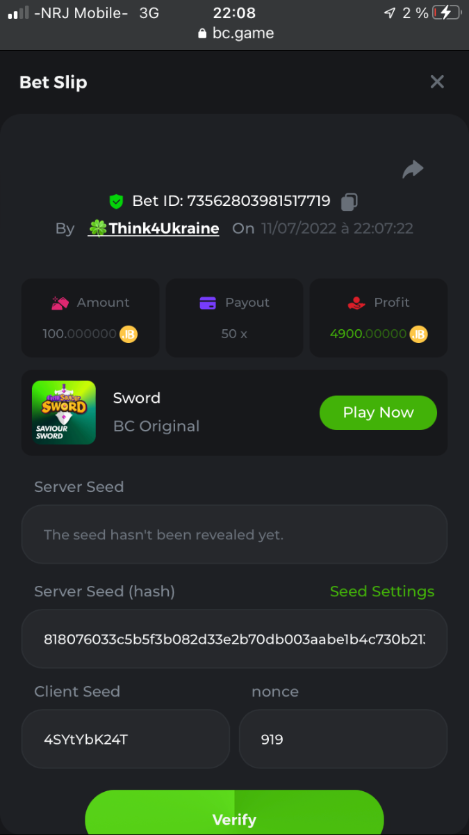Select the Server Seed hash field
Viewport: 469px width, 835px height.
click(234, 639)
